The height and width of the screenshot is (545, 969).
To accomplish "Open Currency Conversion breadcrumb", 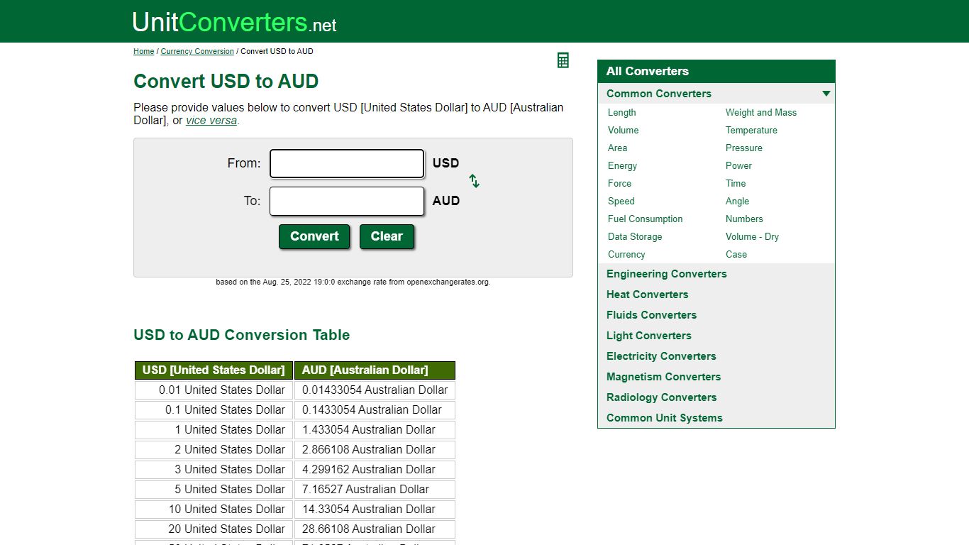I will [197, 51].
